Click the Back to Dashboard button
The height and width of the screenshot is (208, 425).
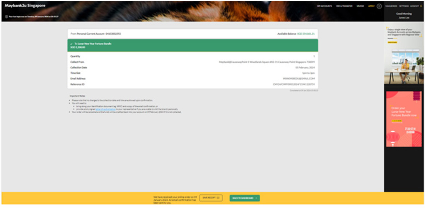tap(244, 198)
